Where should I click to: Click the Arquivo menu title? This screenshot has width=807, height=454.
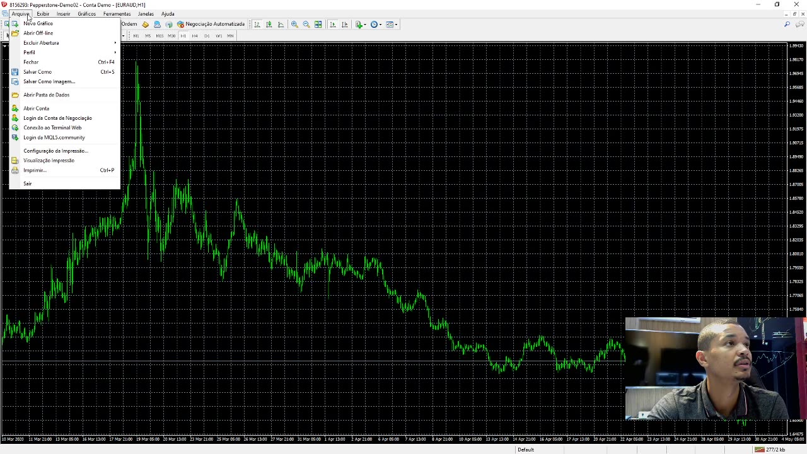[x=20, y=14]
